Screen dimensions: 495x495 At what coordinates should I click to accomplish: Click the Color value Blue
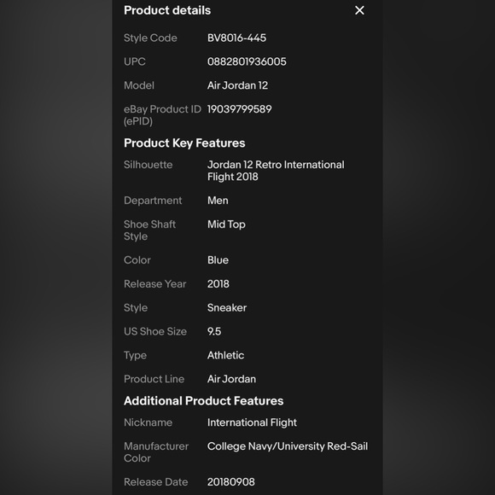click(x=218, y=260)
